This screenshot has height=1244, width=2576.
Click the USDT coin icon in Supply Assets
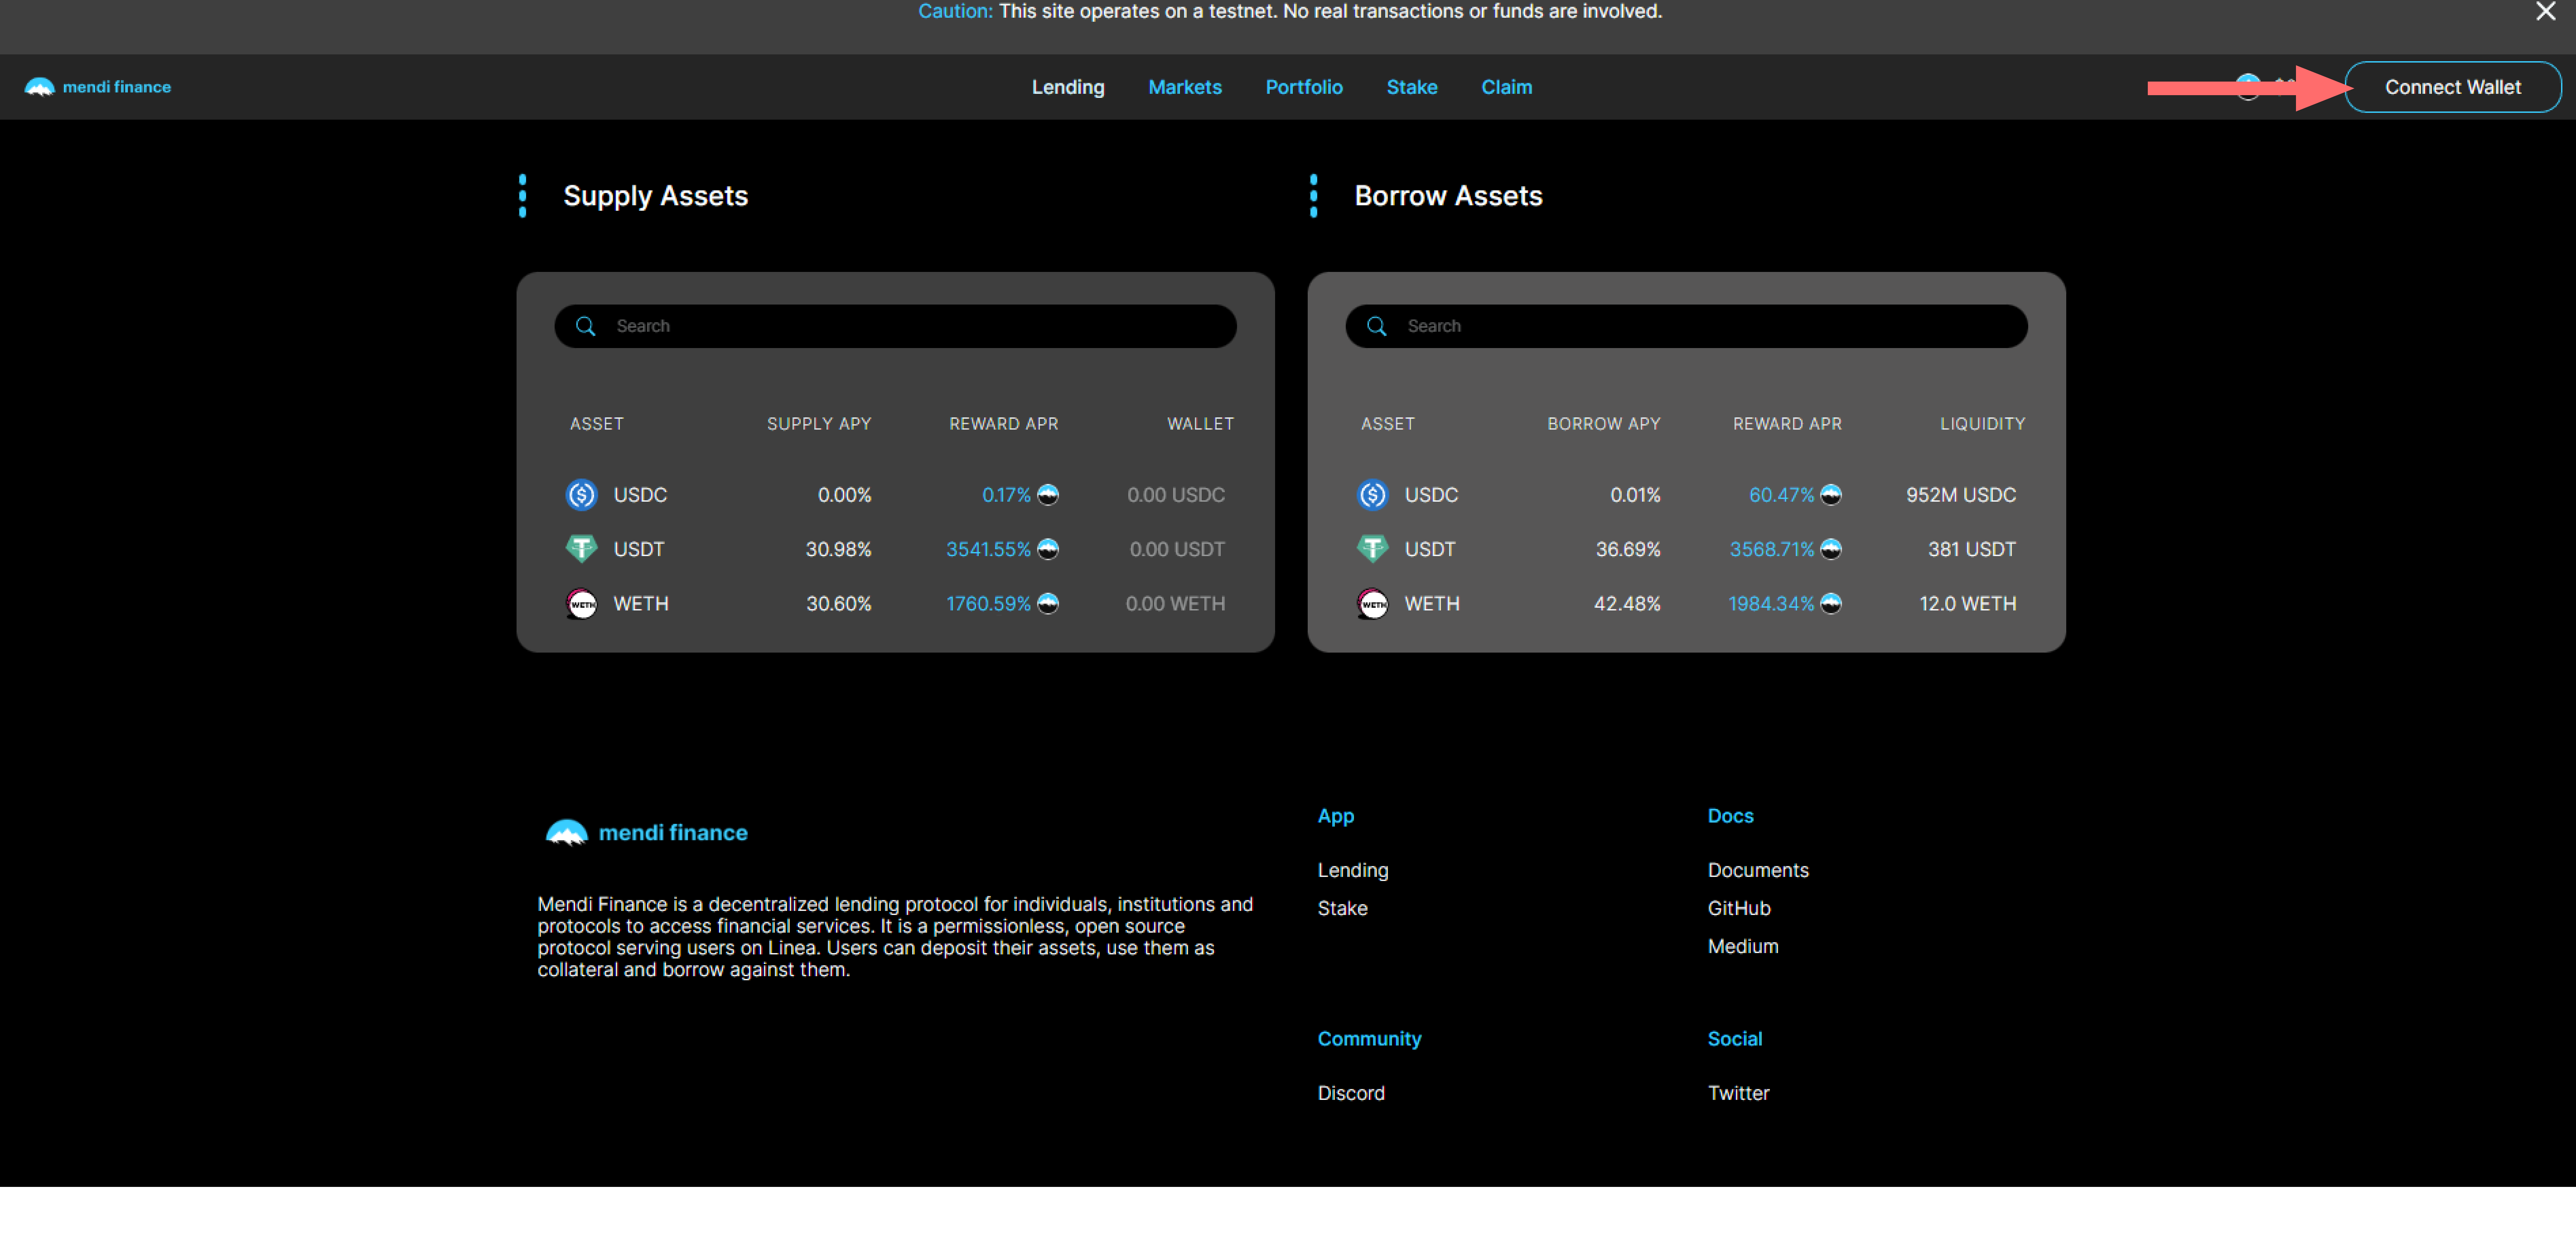click(x=582, y=549)
